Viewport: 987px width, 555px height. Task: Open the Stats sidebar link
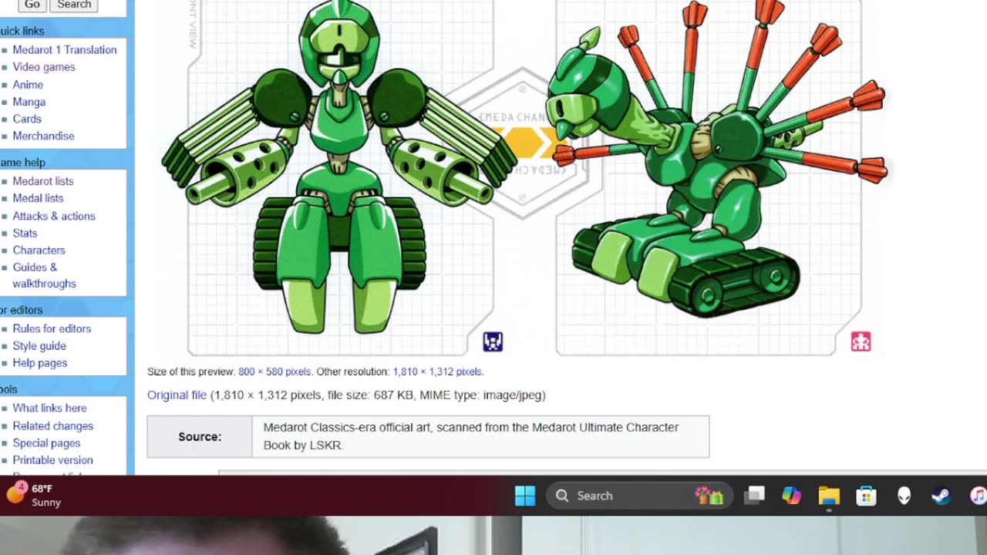coord(25,233)
